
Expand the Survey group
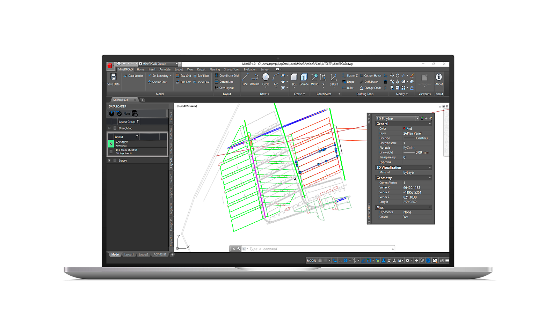click(x=109, y=161)
